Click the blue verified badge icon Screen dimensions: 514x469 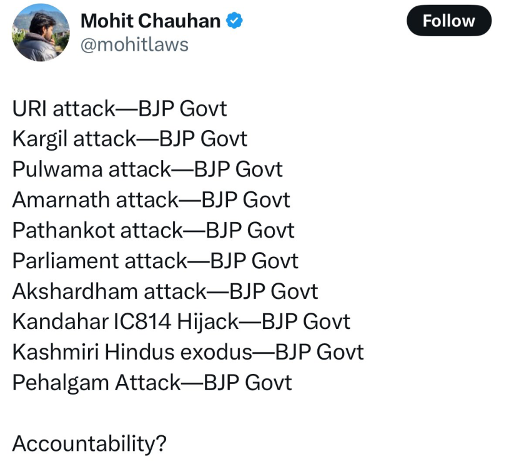point(234,21)
